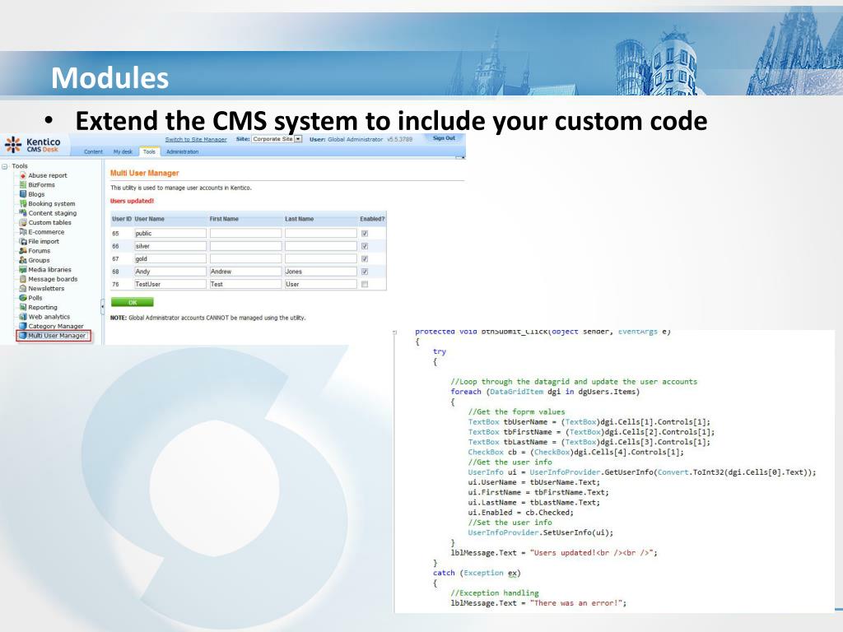This screenshot has width=843, height=632.
Task: Click the Multi User Manager page heading
Action: [x=145, y=173]
